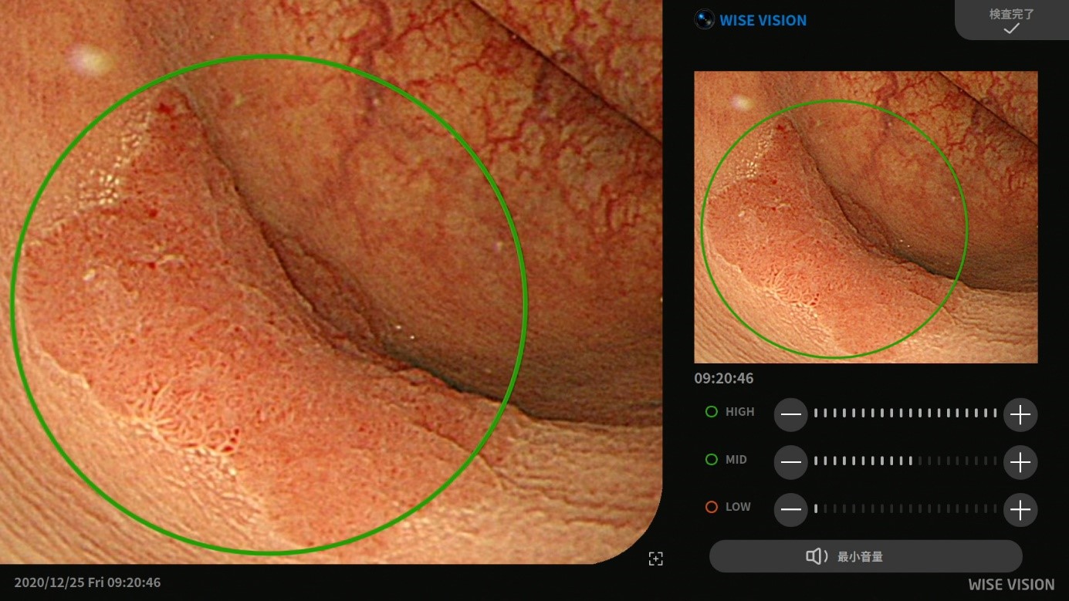Click the WISE VISION label in footer
The height and width of the screenshot is (601, 1069).
[x=1011, y=585]
